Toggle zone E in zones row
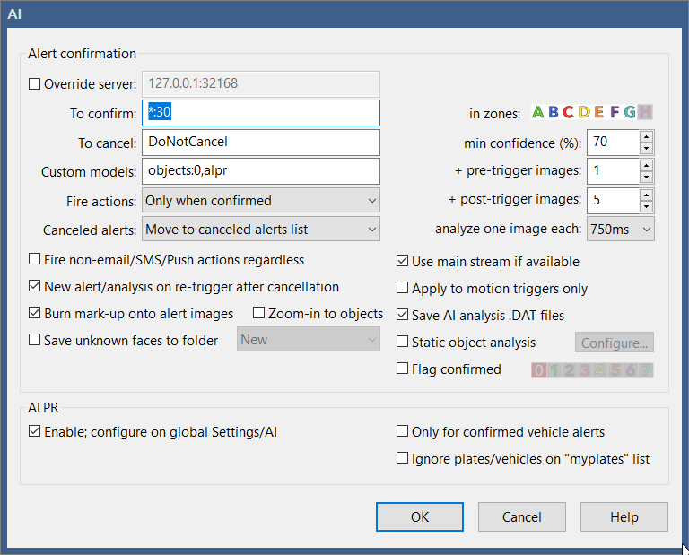The height and width of the screenshot is (555, 689). click(x=599, y=113)
